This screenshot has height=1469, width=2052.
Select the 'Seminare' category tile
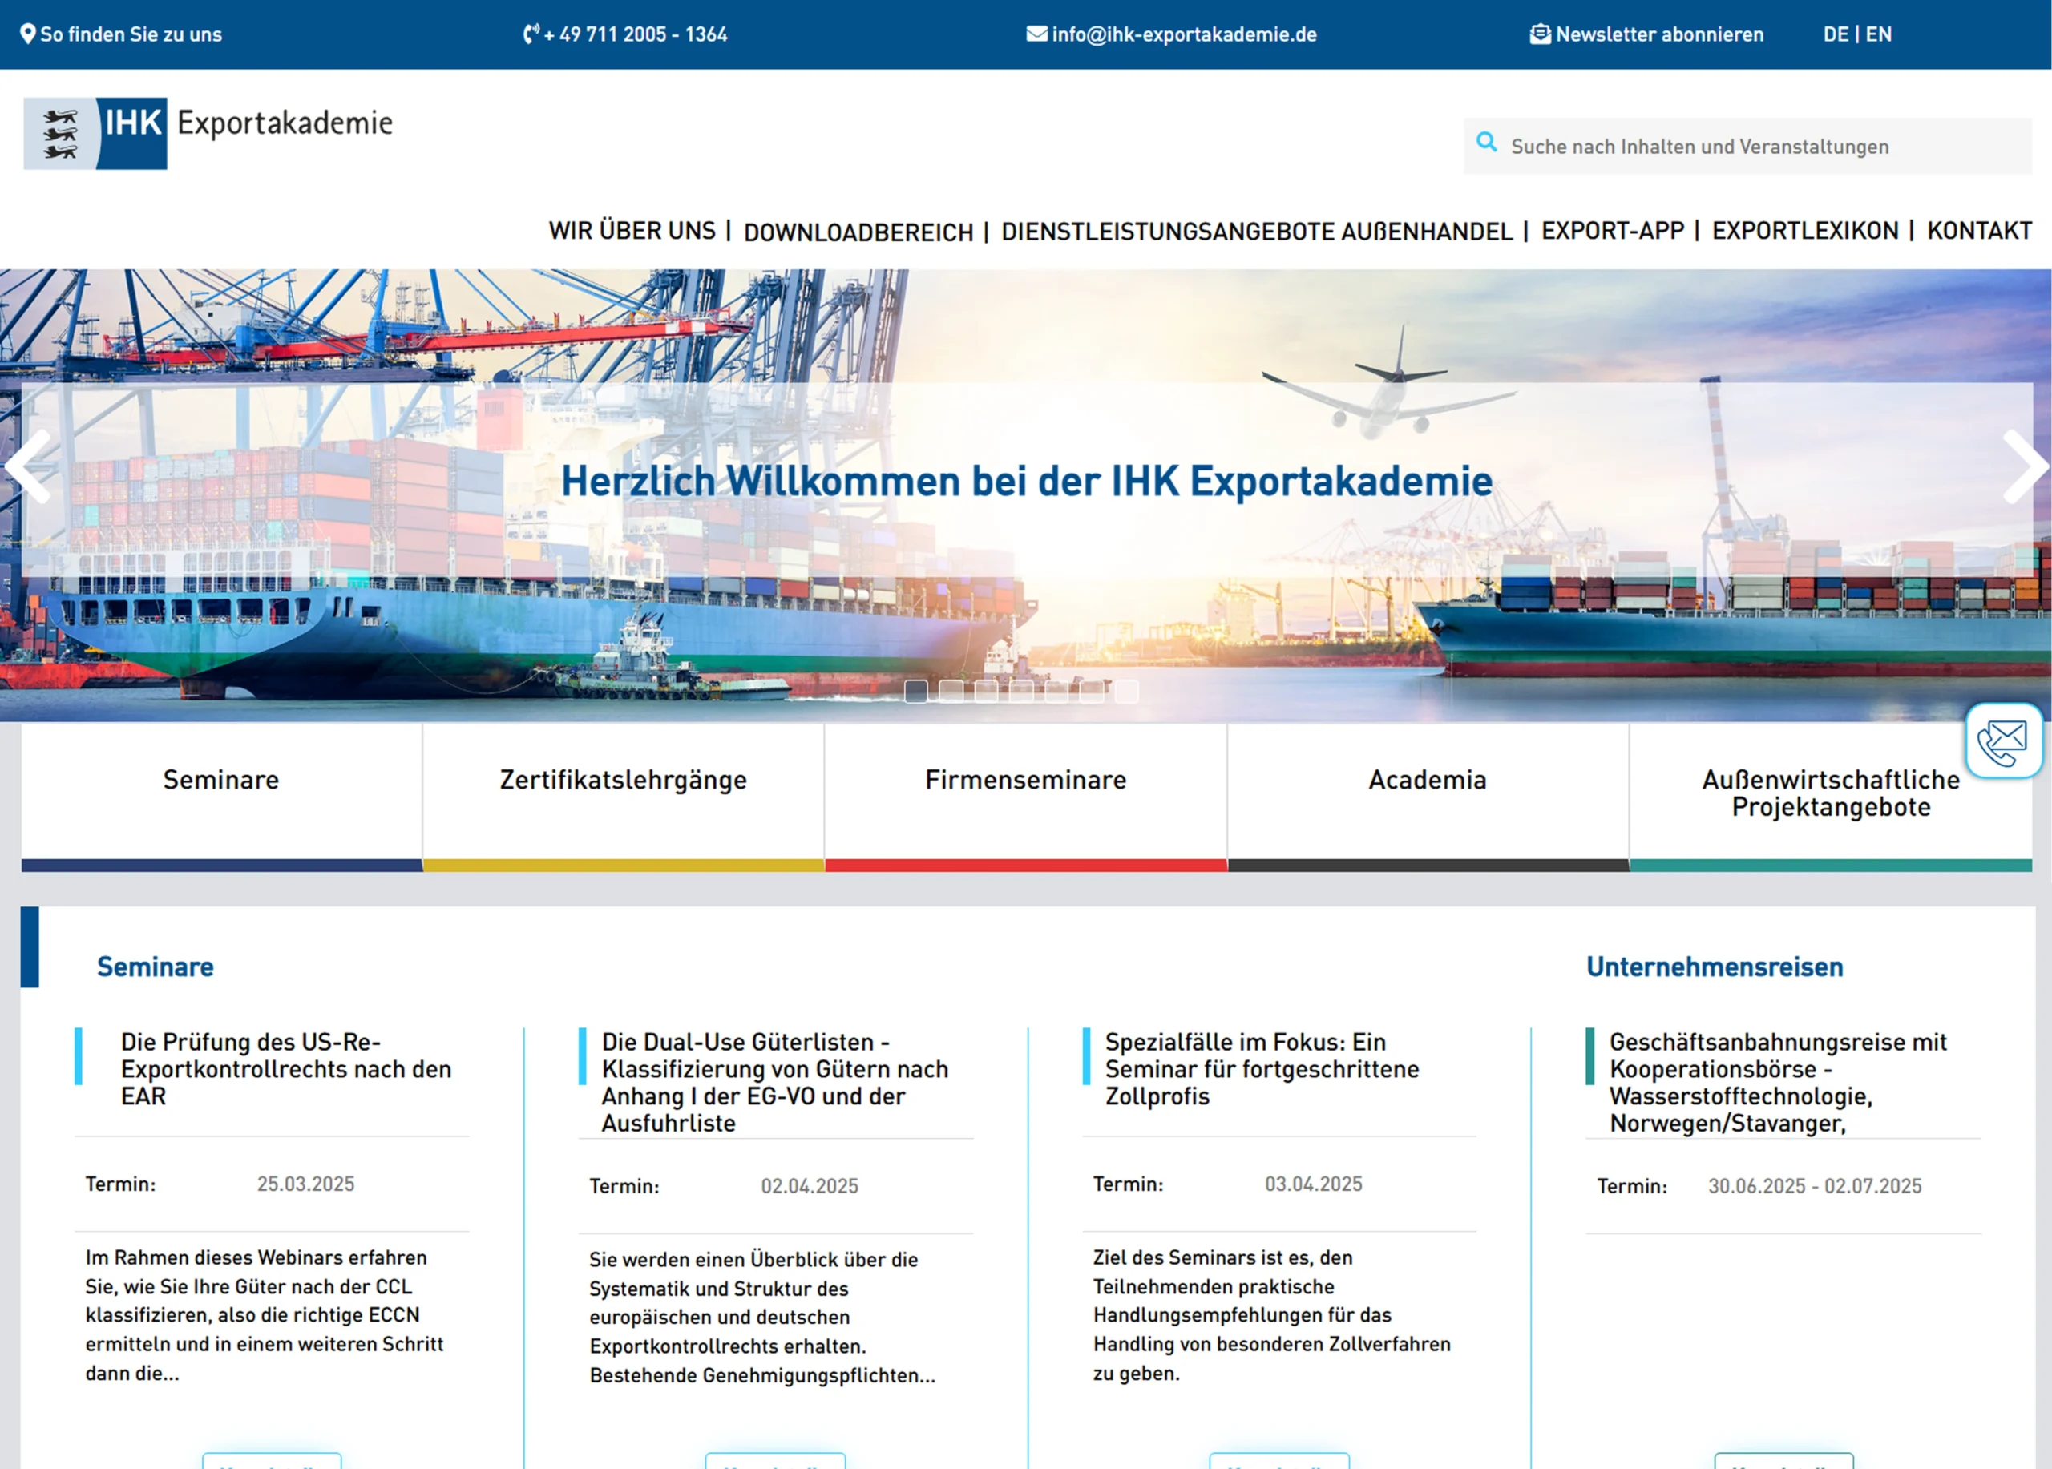click(220, 797)
